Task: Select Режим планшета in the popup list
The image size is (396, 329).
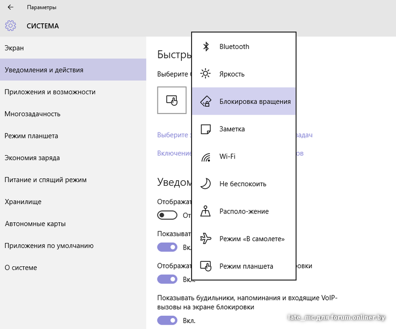Action: 246,266
